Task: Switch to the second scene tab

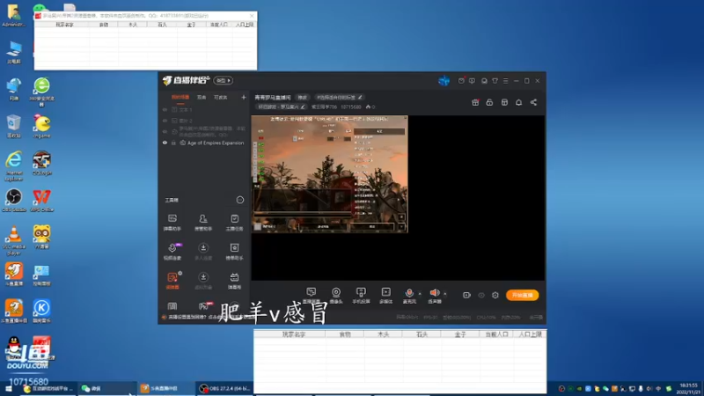Action: pyautogui.click(x=202, y=97)
